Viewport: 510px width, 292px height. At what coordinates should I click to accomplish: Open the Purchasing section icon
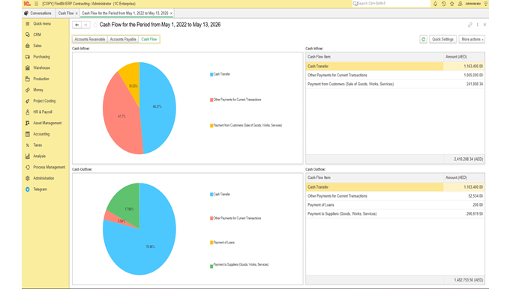28,57
